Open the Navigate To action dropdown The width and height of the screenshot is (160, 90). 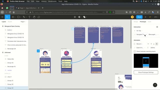click(x=140, y=34)
